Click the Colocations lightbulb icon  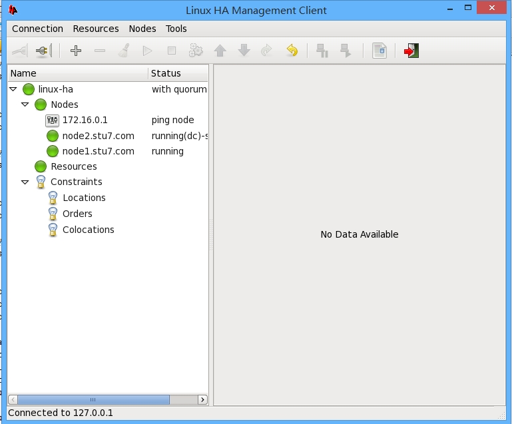pyautogui.click(x=53, y=230)
